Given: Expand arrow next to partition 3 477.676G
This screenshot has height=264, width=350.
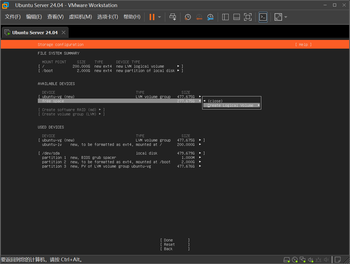Looking at the screenshot, I should pyautogui.click(x=200, y=166).
